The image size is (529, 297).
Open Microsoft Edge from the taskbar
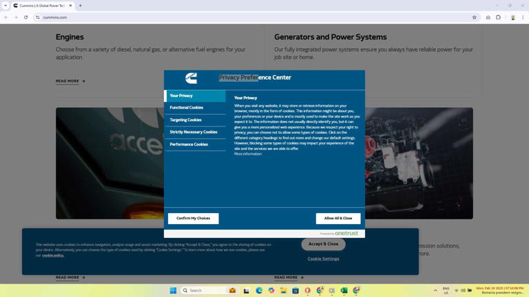click(259, 290)
